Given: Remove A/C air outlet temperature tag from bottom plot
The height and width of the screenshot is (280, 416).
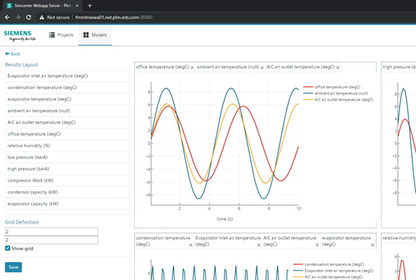Looking at the screenshot, I should (317, 245).
